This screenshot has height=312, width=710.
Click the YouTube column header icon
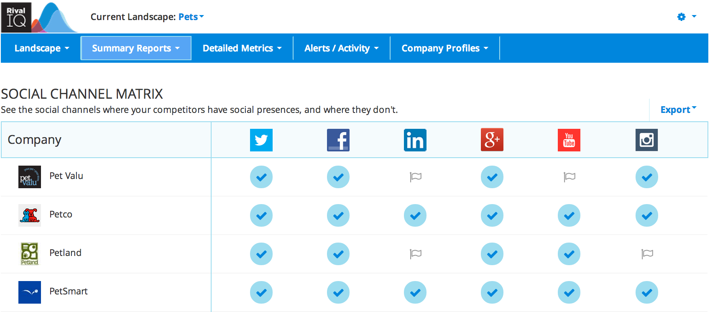[569, 140]
